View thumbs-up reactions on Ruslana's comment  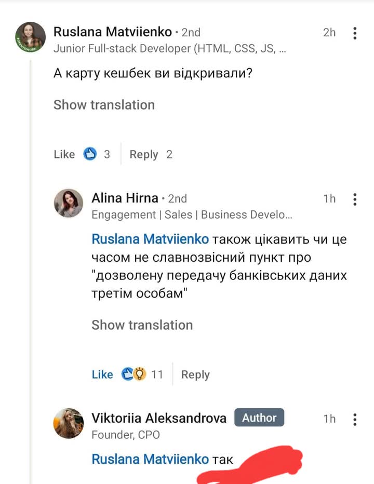[x=90, y=154]
